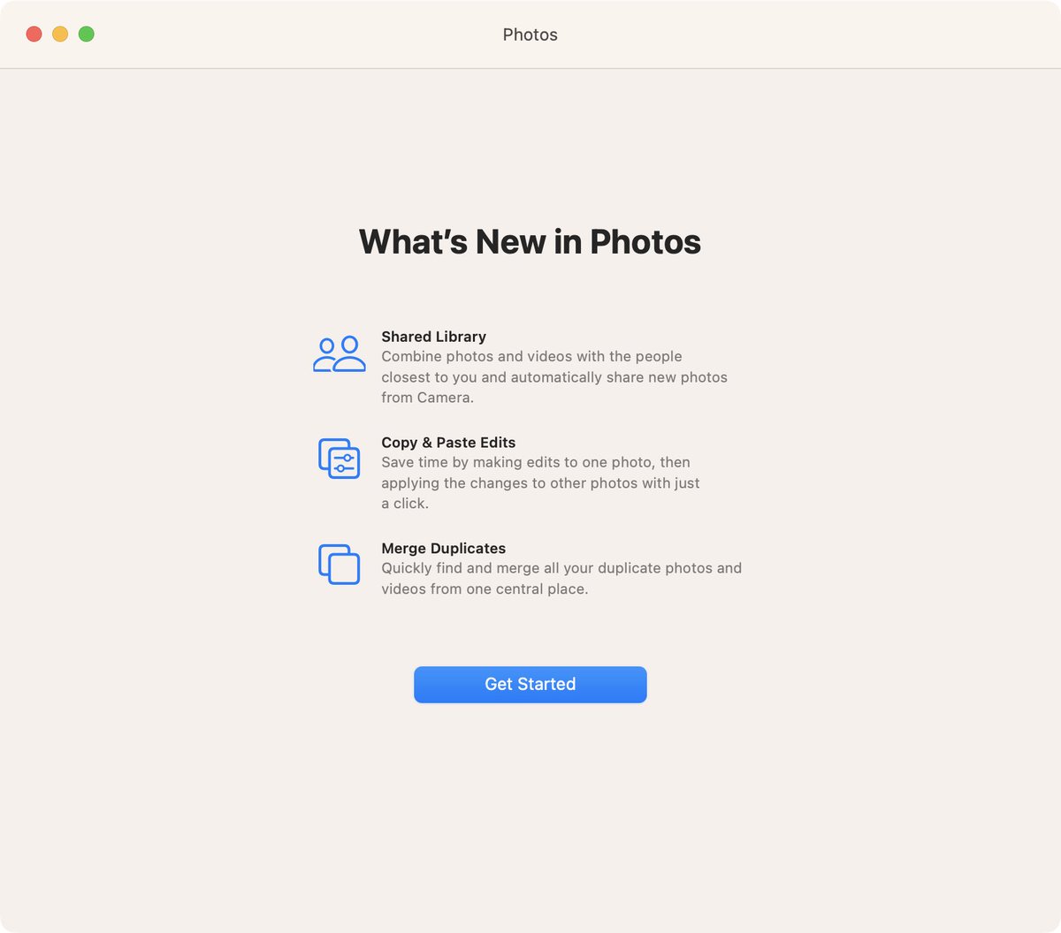
Task: Minimize the window using yellow button
Action: coord(60,34)
